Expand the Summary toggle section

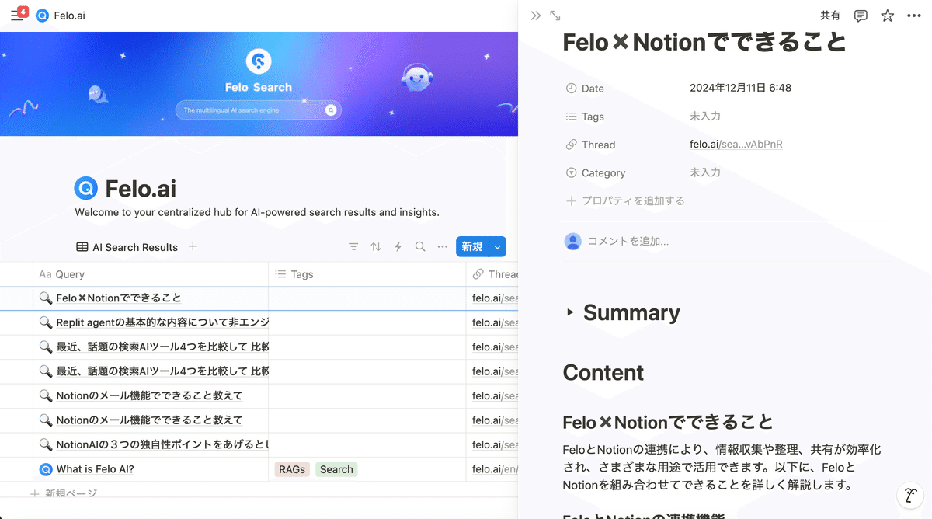(x=570, y=312)
